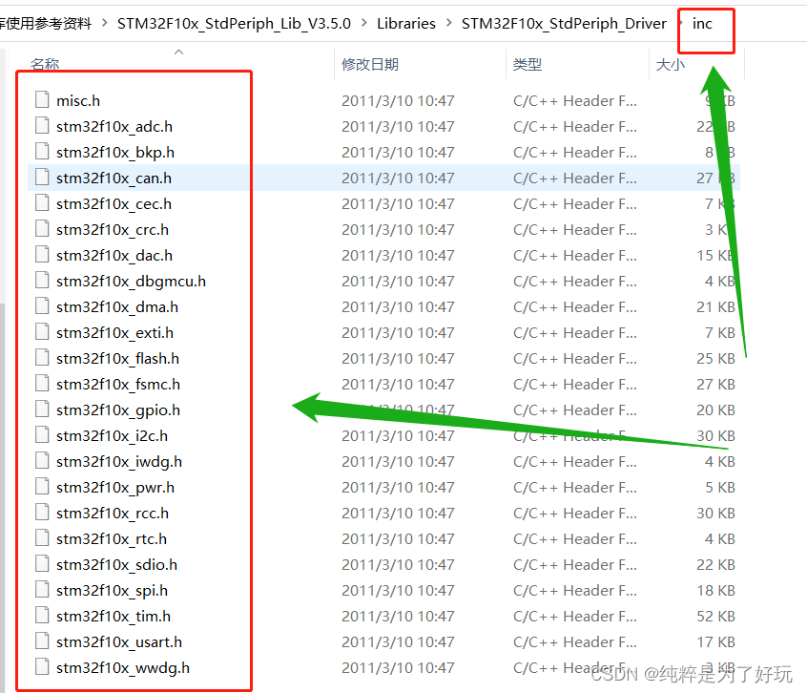Expand chevron after STM32F10x_StdPeriph_Lib_V3.5.0 breadcrumb
This screenshot has width=807, height=693.
tap(363, 23)
